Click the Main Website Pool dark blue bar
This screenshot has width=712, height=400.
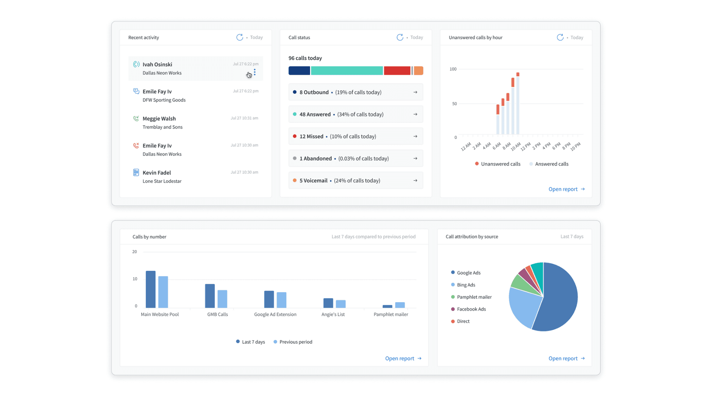(x=151, y=289)
